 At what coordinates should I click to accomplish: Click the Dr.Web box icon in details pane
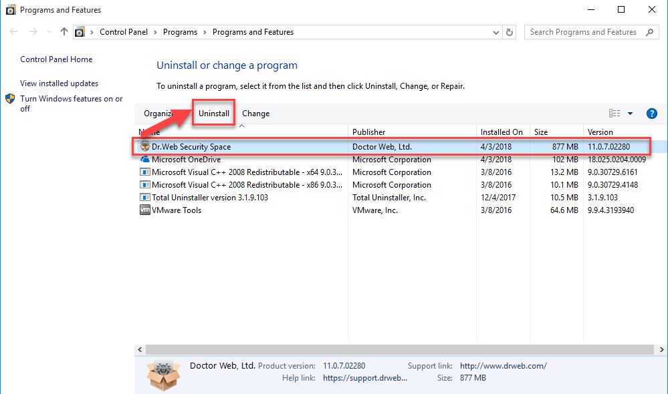click(164, 375)
